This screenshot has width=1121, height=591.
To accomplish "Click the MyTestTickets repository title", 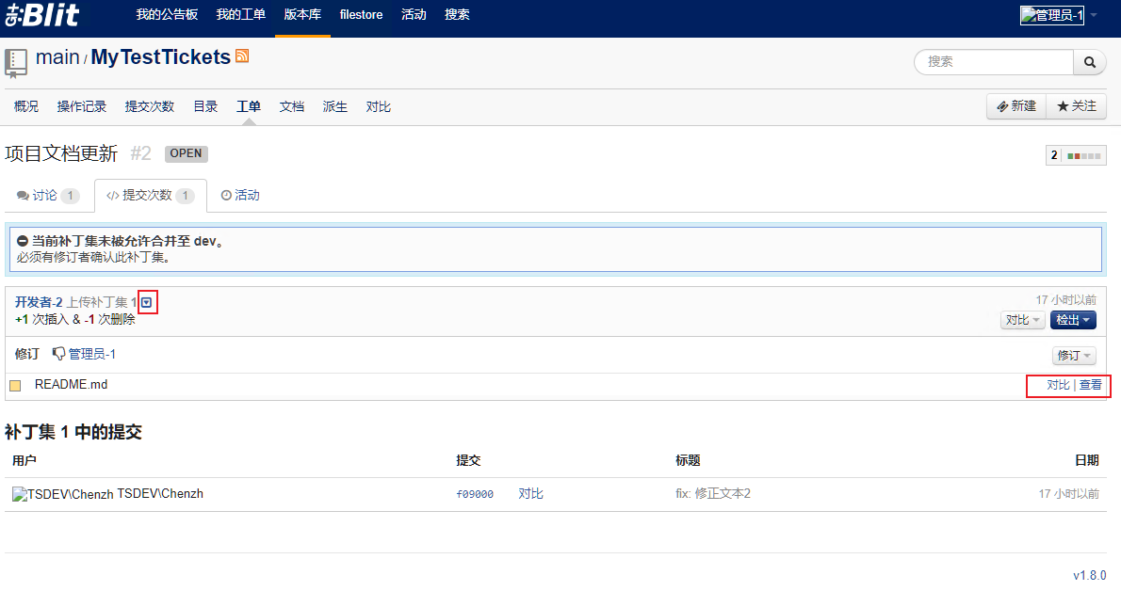I will point(161,57).
